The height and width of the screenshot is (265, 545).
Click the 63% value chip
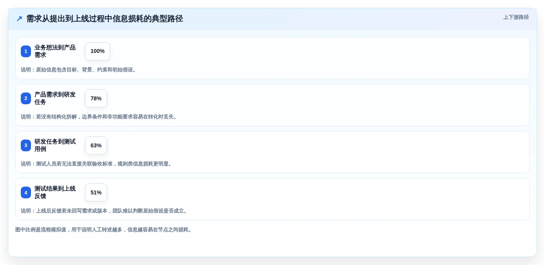point(96,145)
